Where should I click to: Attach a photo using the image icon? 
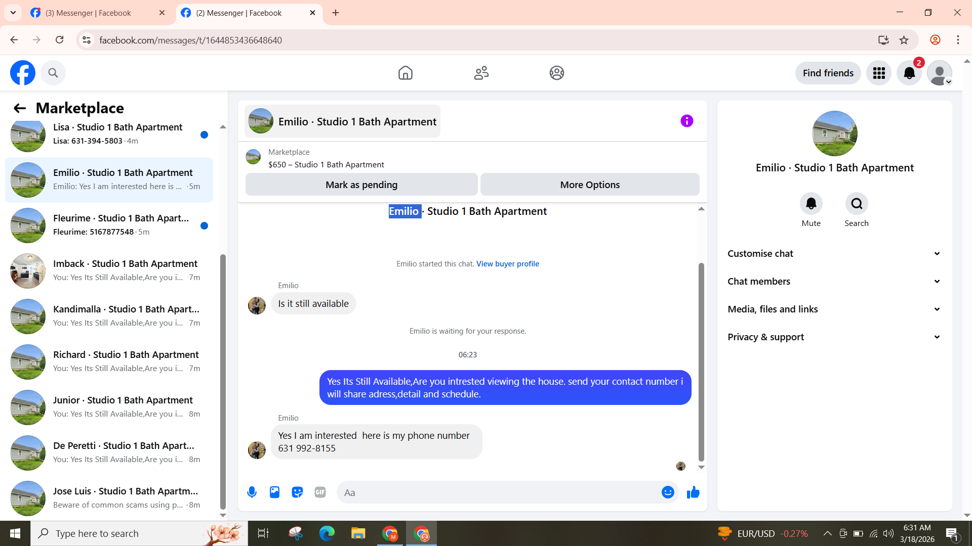(274, 492)
